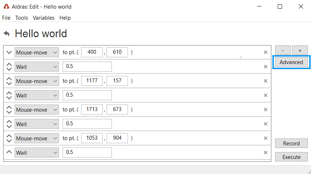Start recording with the Record button
This screenshot has height=174, width=311.
291,144
